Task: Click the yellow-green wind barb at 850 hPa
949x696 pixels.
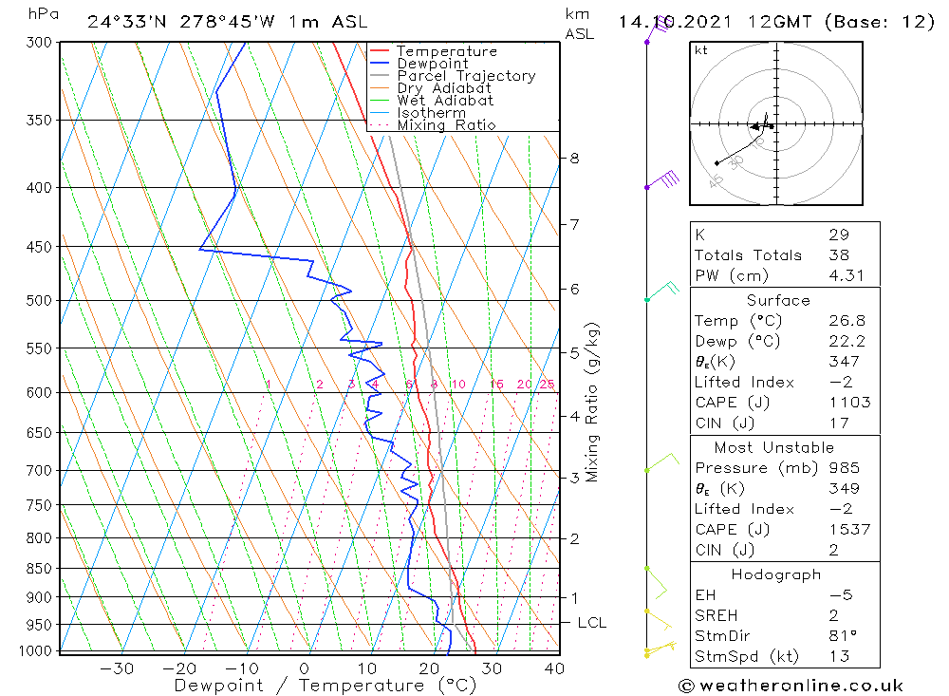Action: [656, 583]
